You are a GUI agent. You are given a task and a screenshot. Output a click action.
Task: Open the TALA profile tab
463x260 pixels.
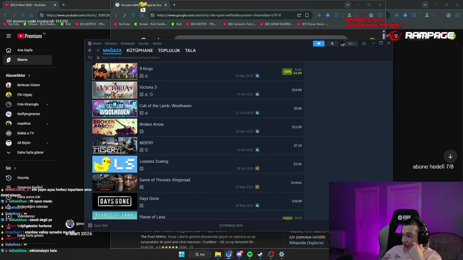tap(190, 51)
